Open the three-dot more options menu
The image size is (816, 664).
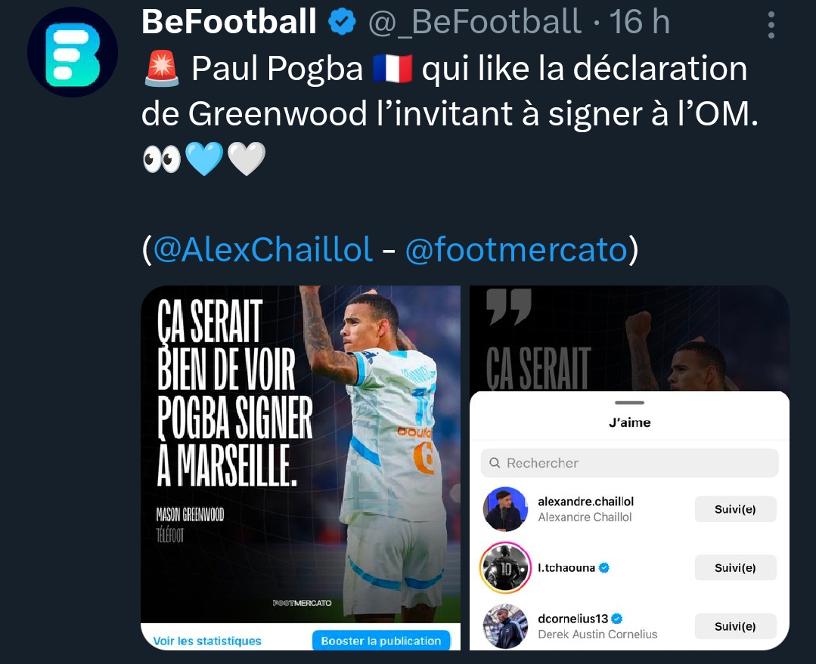[x=771, y=26]
